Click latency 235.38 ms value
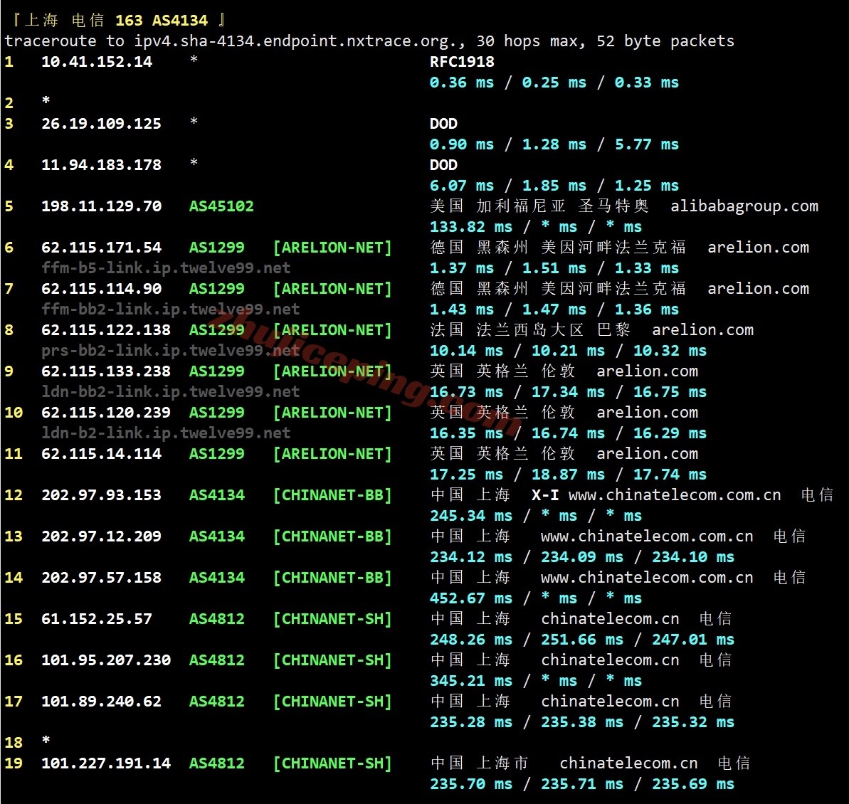Screen dimensions: 849x804 (582, 722)
